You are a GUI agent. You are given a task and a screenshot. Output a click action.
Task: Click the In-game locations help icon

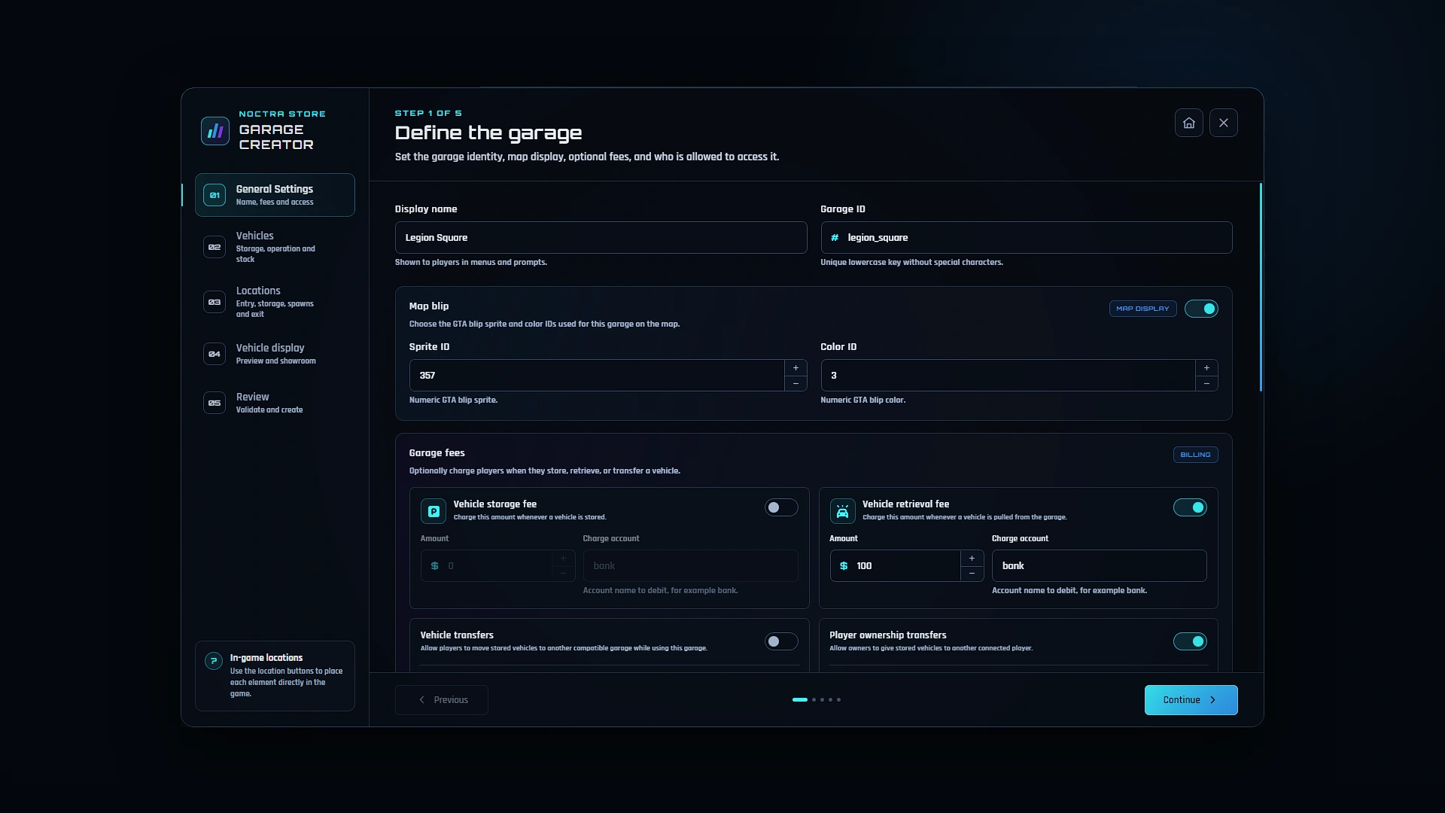pos(214,661)
